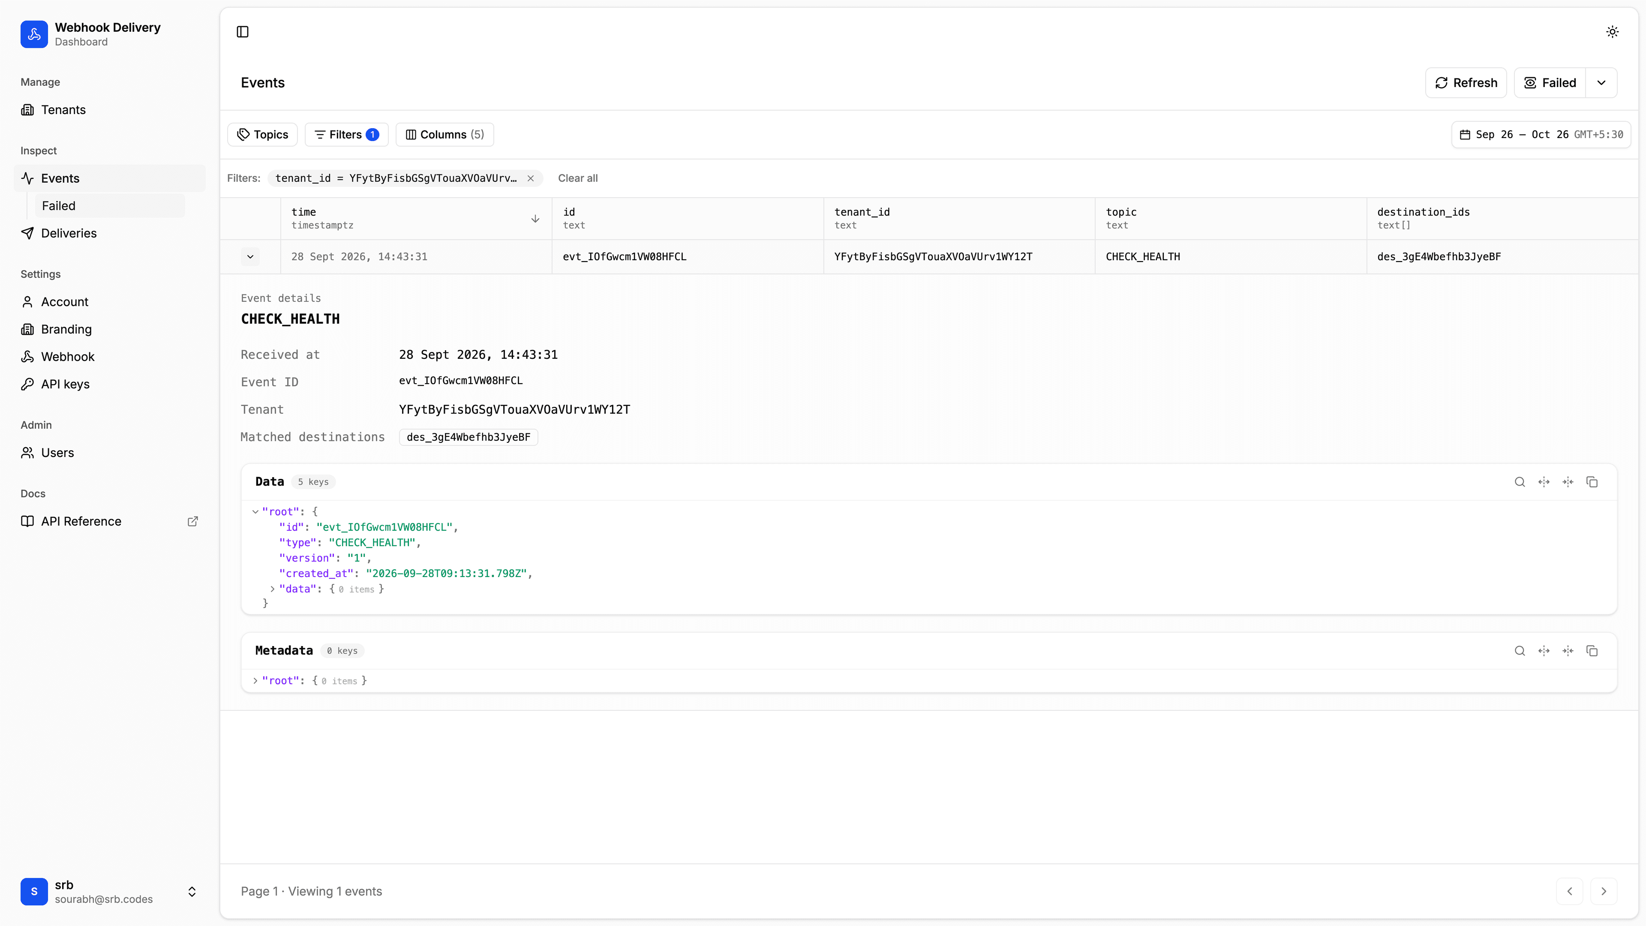Click the Refresh button
The width and height of the screenshot is (1646, 926).
click(1466, 83)
